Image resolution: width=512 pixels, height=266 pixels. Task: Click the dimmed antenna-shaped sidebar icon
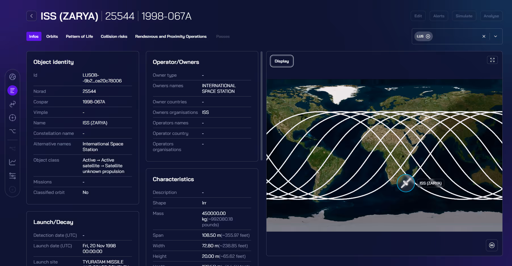(x=12, y=148)
